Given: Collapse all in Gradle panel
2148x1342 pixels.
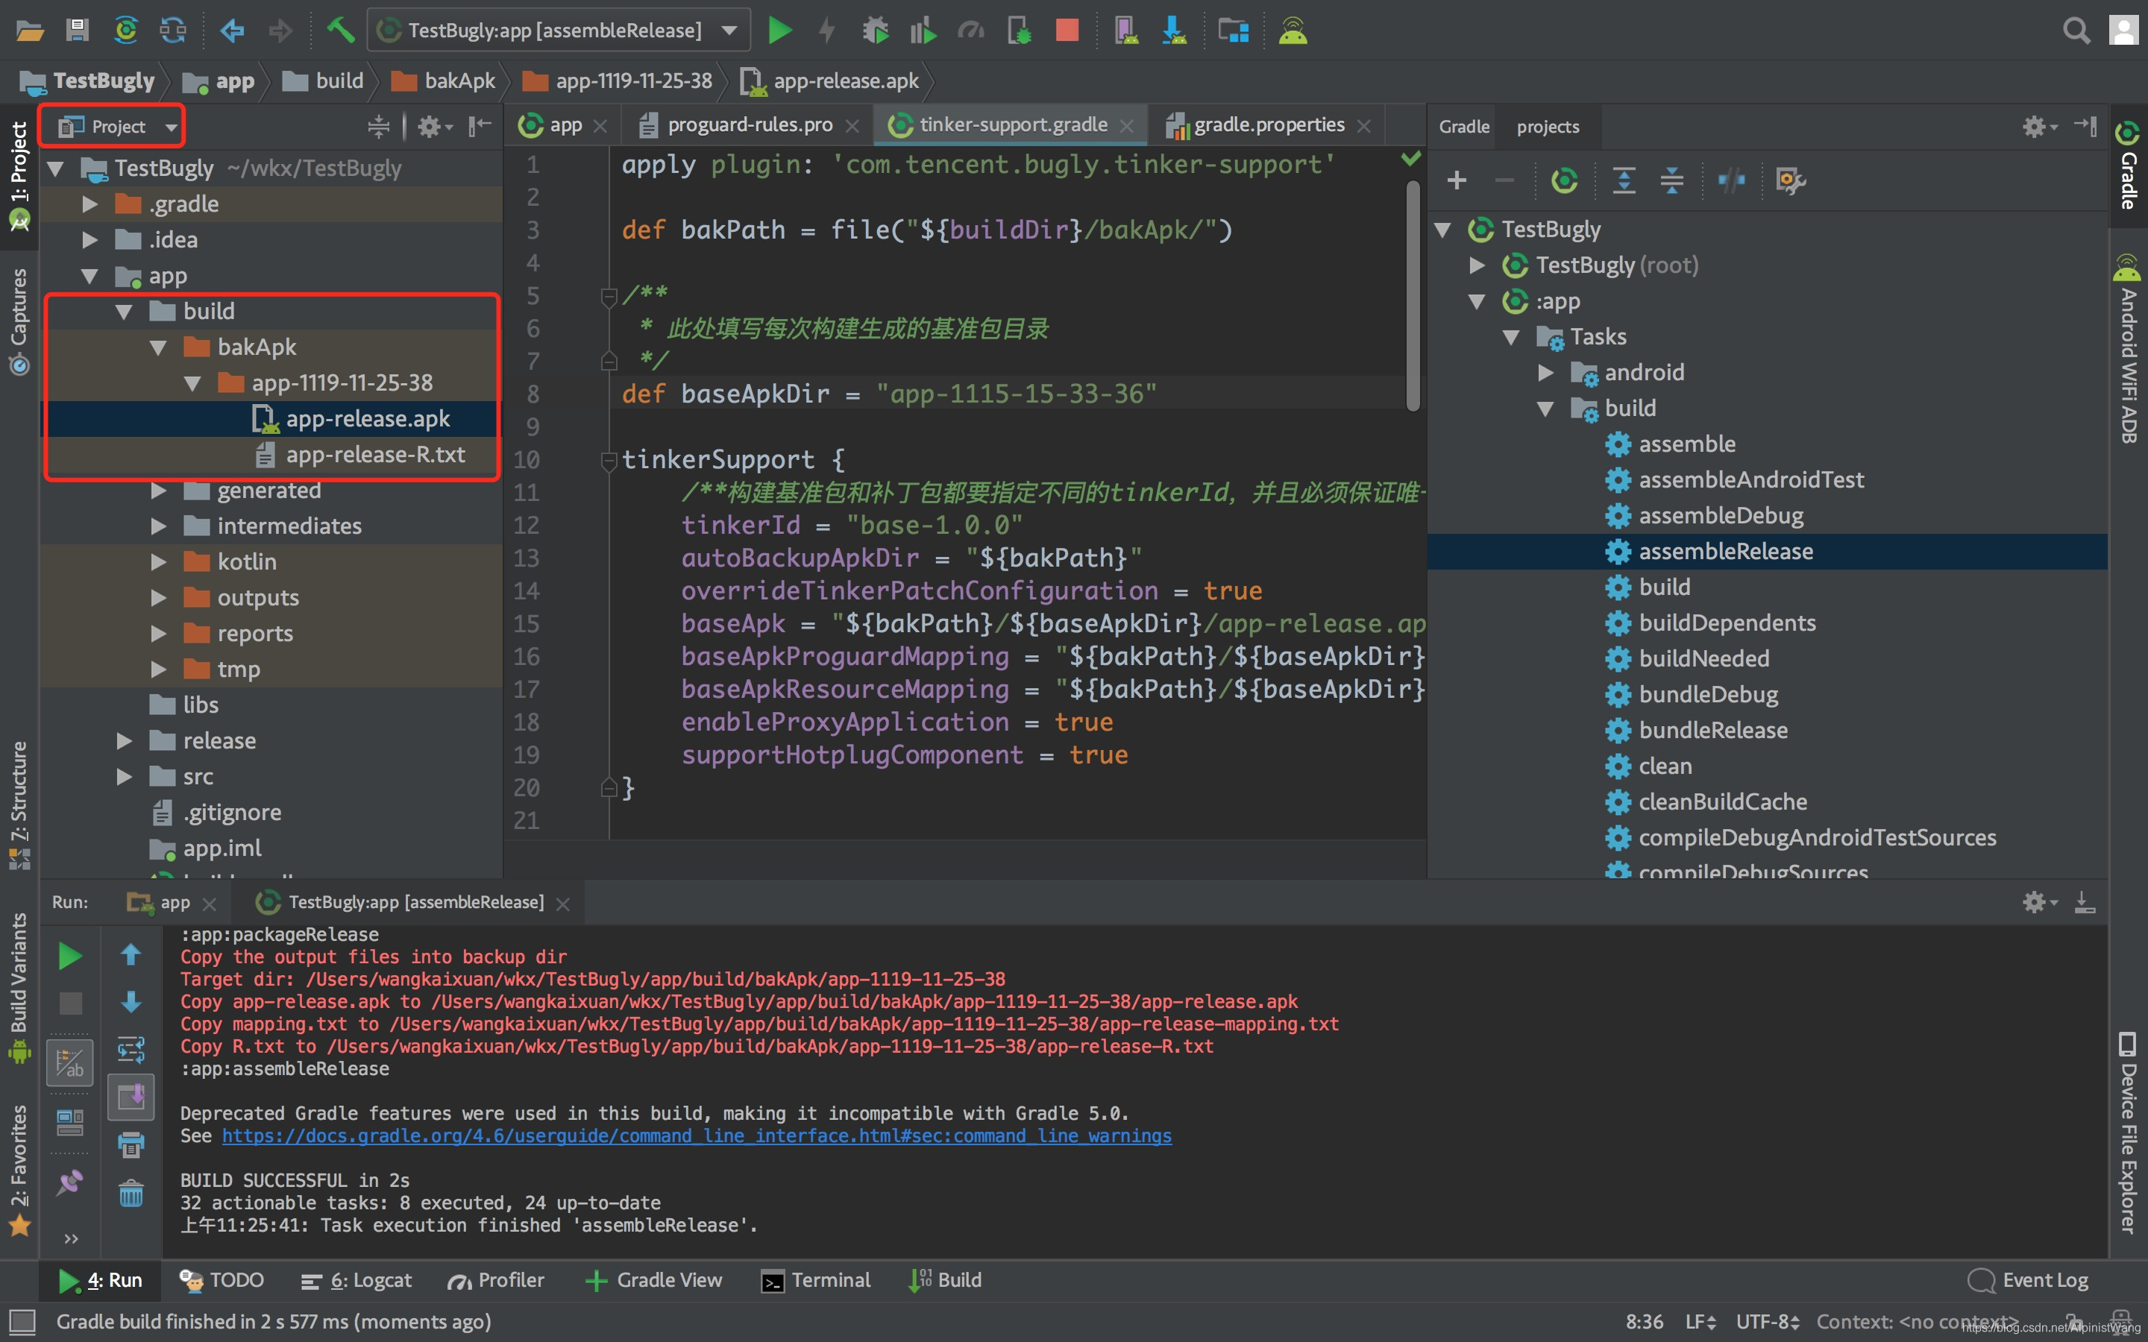Looking at the screenshot, I should click(x=1671, y=181).
